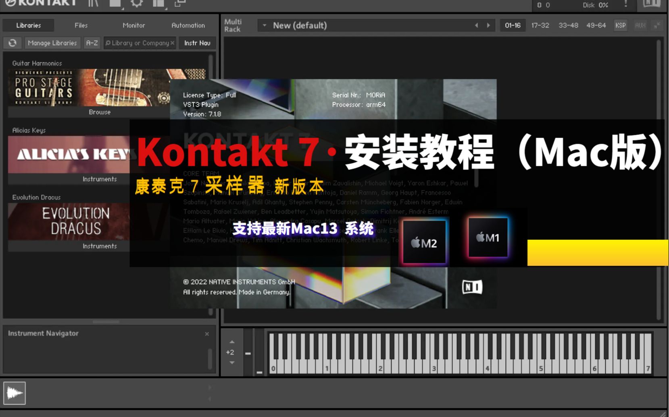
Task: Click the Evolution Dracus library title
Action: click(36, 197)
